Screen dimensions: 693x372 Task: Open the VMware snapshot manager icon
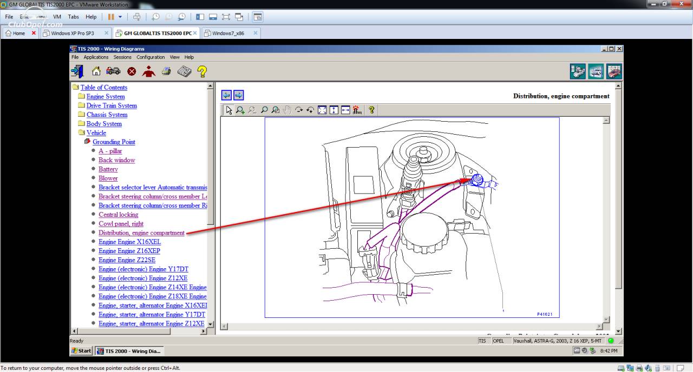pyautogui.click(x=182, y=17)
